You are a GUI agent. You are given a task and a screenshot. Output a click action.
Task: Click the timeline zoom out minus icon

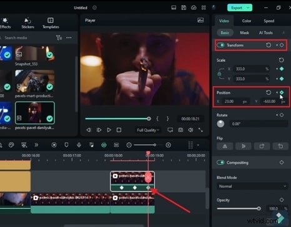point(129,145)
